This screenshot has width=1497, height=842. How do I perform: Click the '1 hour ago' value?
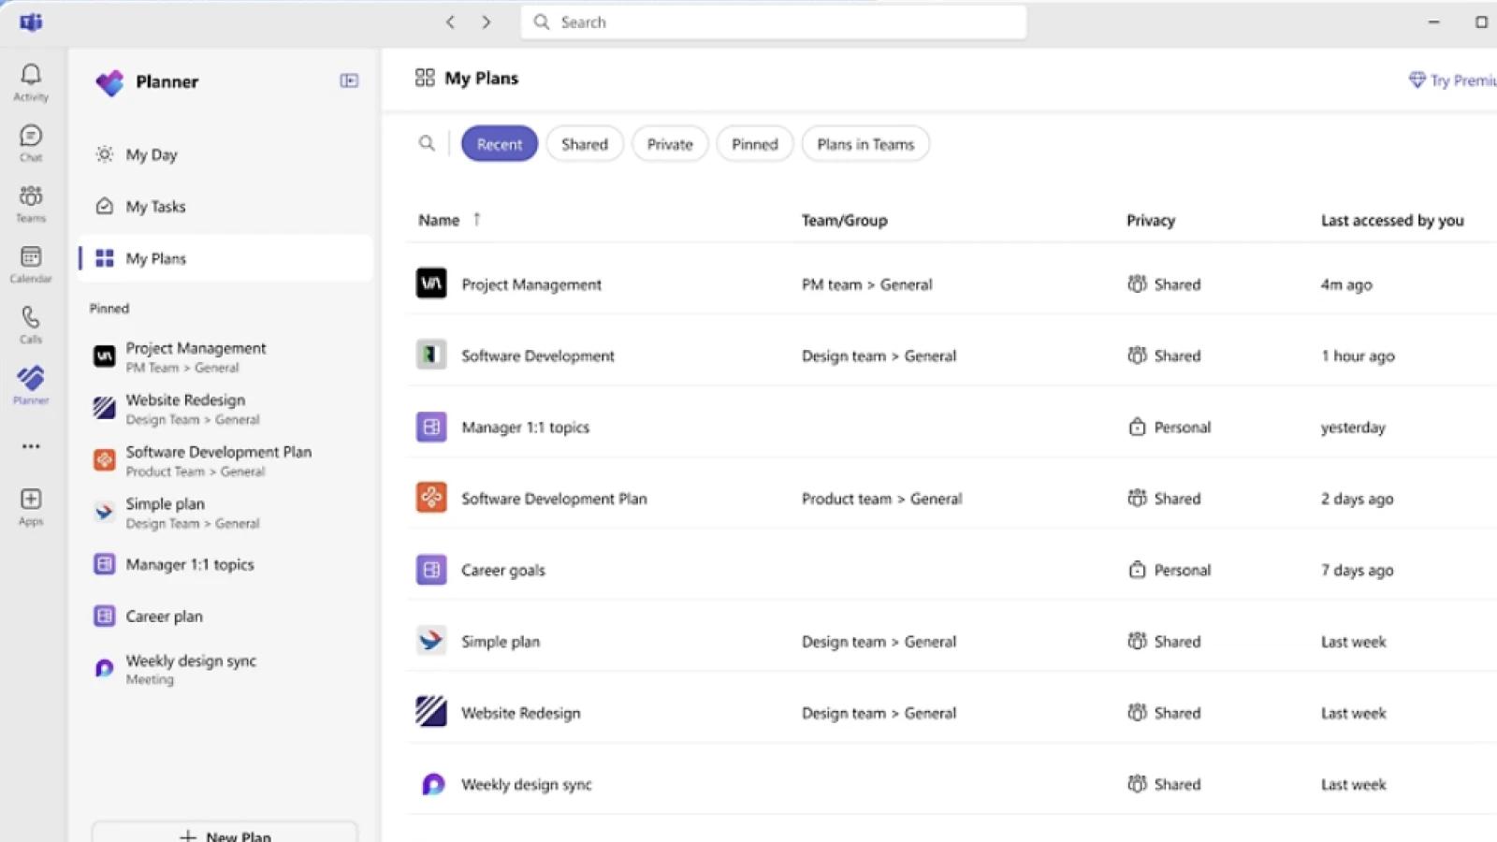1358,356
